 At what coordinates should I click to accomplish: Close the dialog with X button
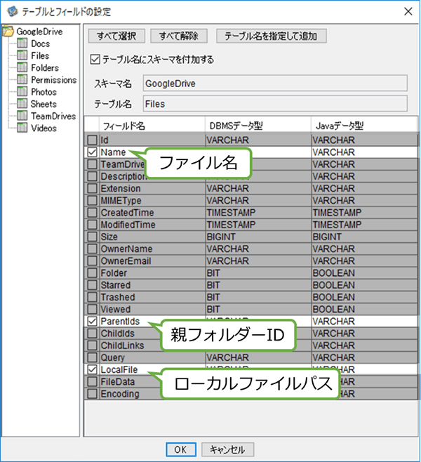[408, 11]
